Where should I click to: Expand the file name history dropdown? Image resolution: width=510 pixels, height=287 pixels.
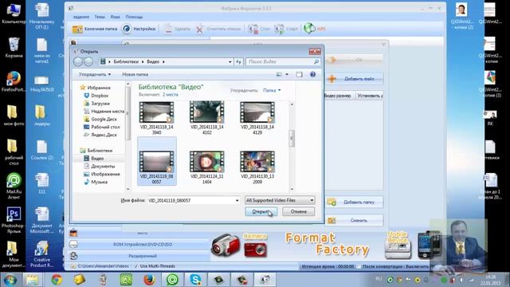(x=237, y=200)
